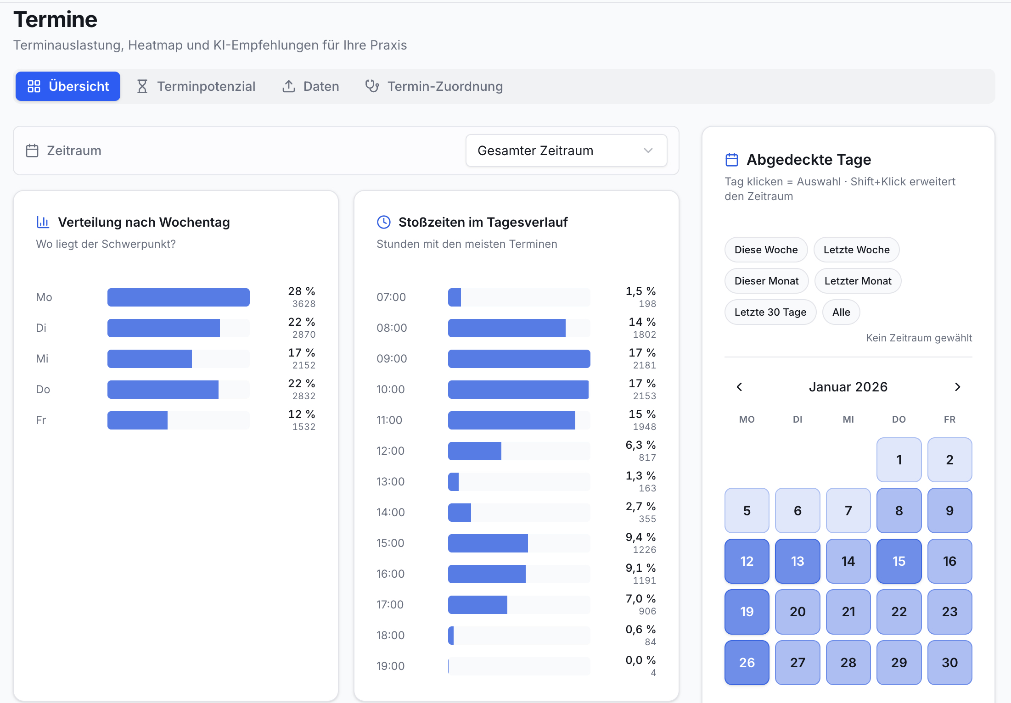Open the Gesamter Zeitraum dropdown

(x=566, y=151)
